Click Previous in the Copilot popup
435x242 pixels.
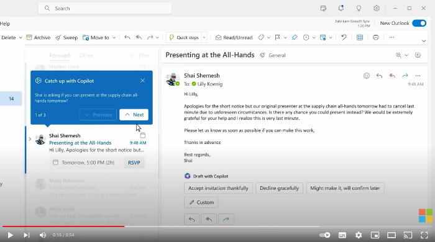pos(98,115)
